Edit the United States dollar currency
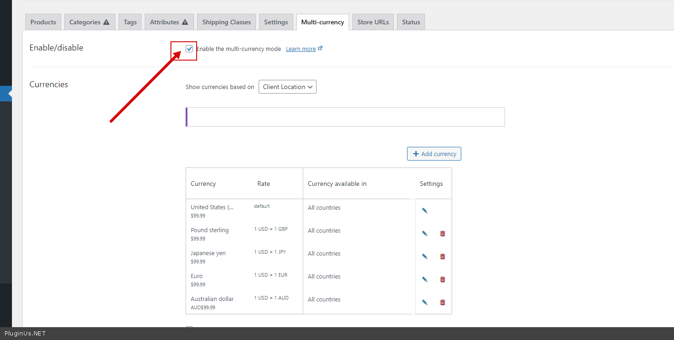The height and width of the screenshot is (340, 674). 425,211
